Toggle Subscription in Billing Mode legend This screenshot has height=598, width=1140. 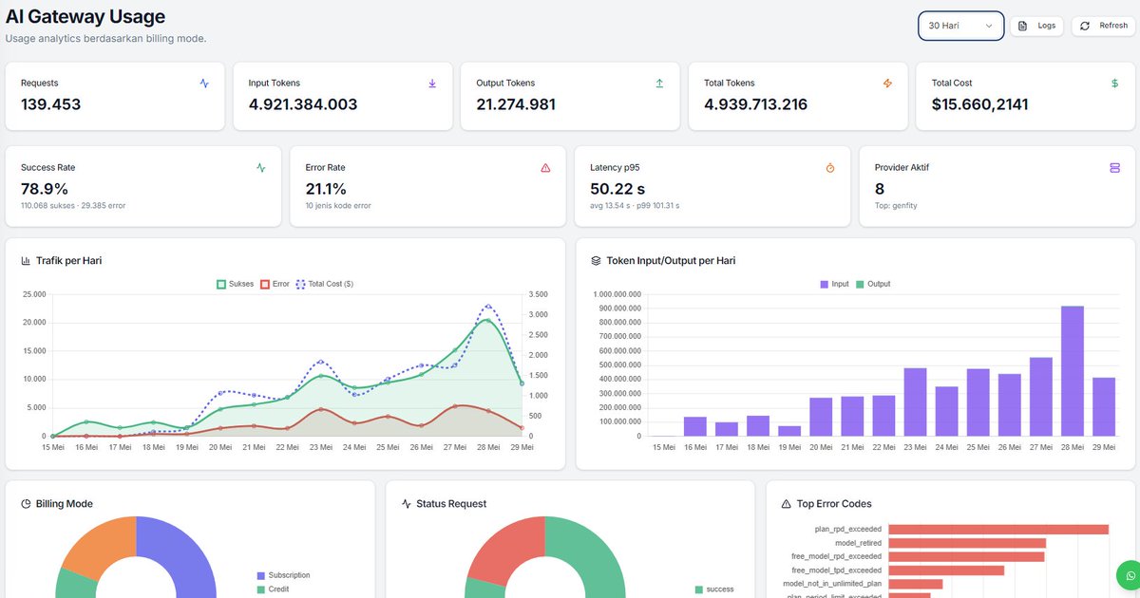(x=283, y=575)
